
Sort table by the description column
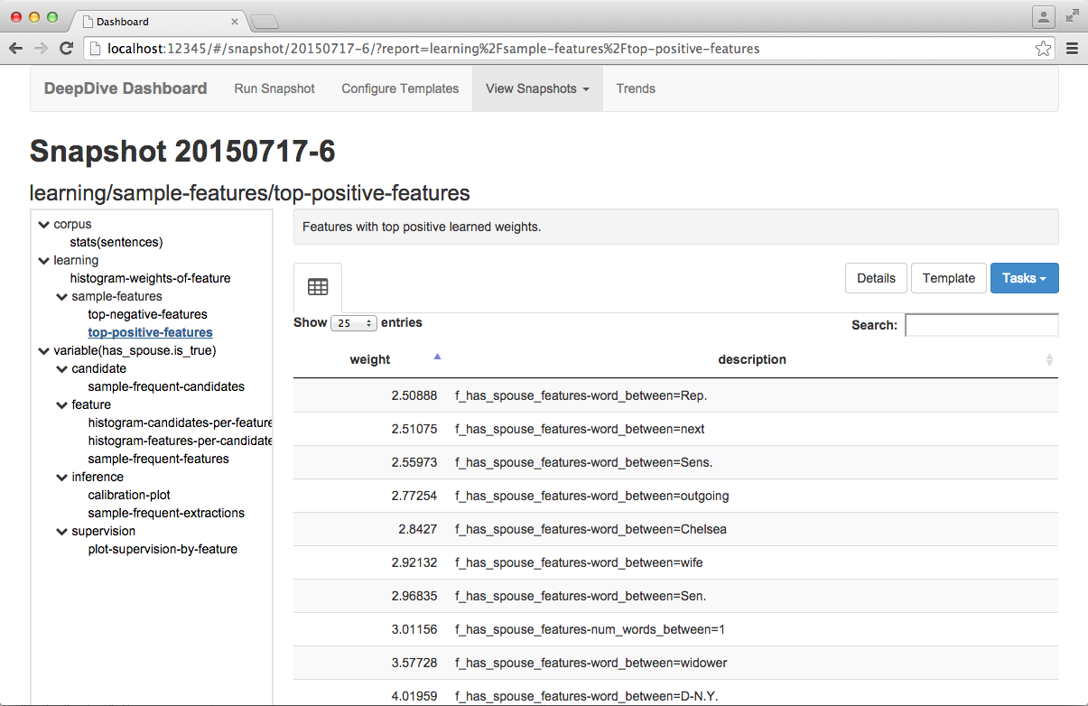tap(752, 359)
